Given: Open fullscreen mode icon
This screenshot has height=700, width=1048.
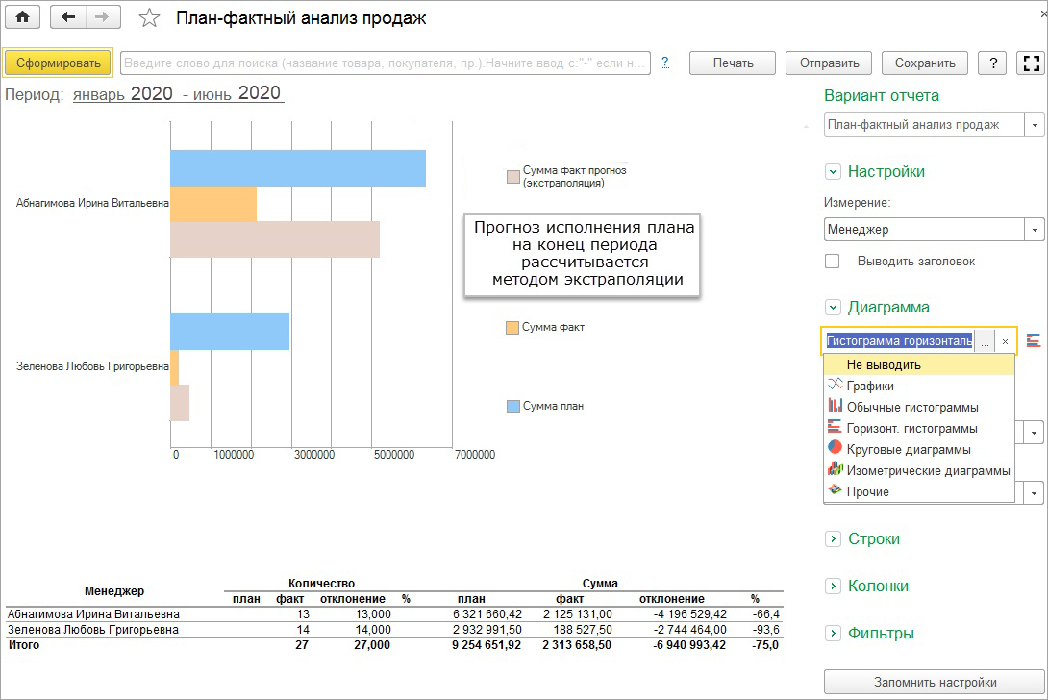Looking at the screenshot, I should click(1032, 62).
